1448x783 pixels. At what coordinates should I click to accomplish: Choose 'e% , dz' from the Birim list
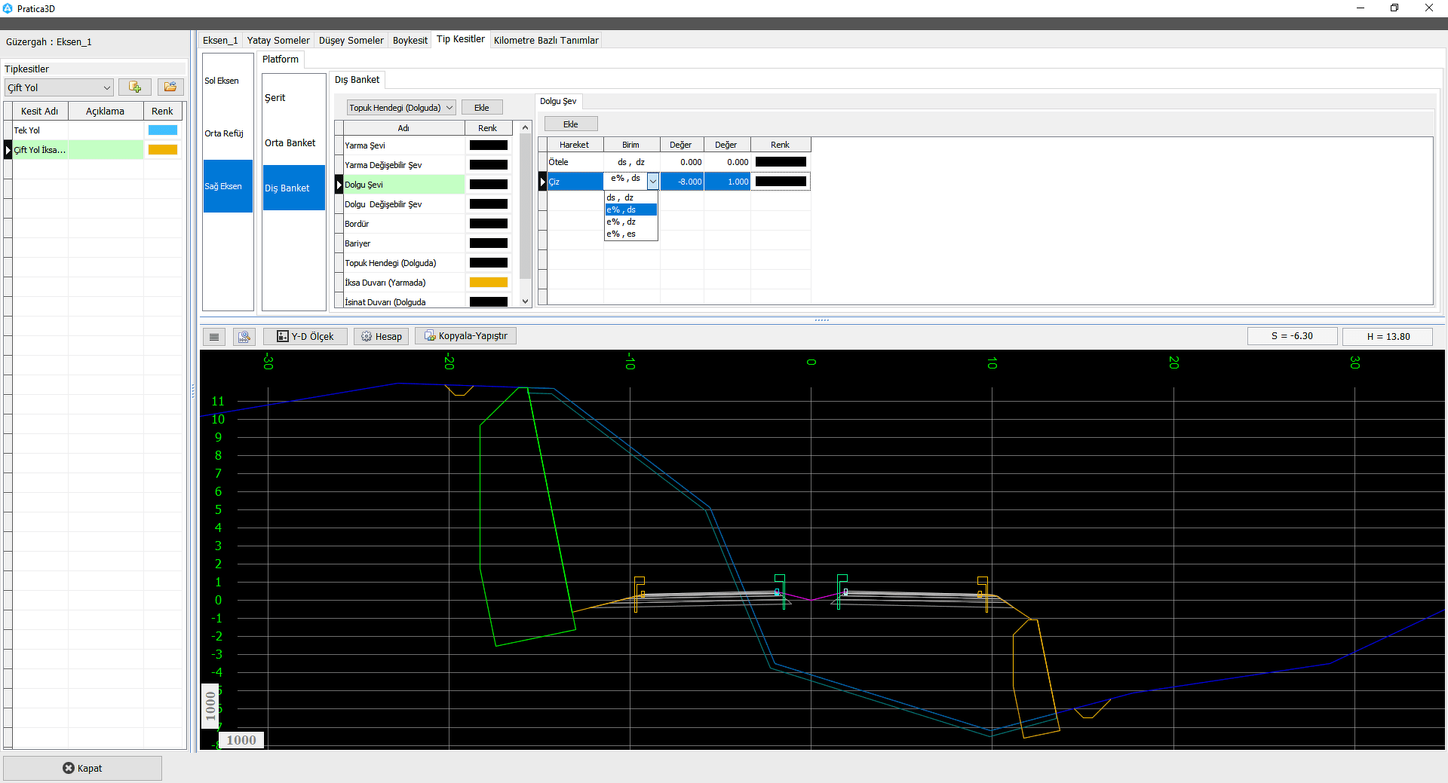(621, 222)
